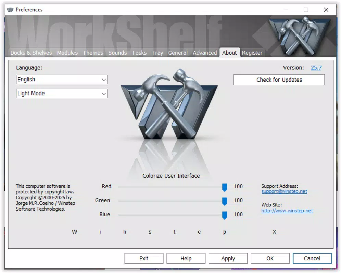Click the large WorkShelf hammers logo
341x273 pixels.
click(169, 104)
